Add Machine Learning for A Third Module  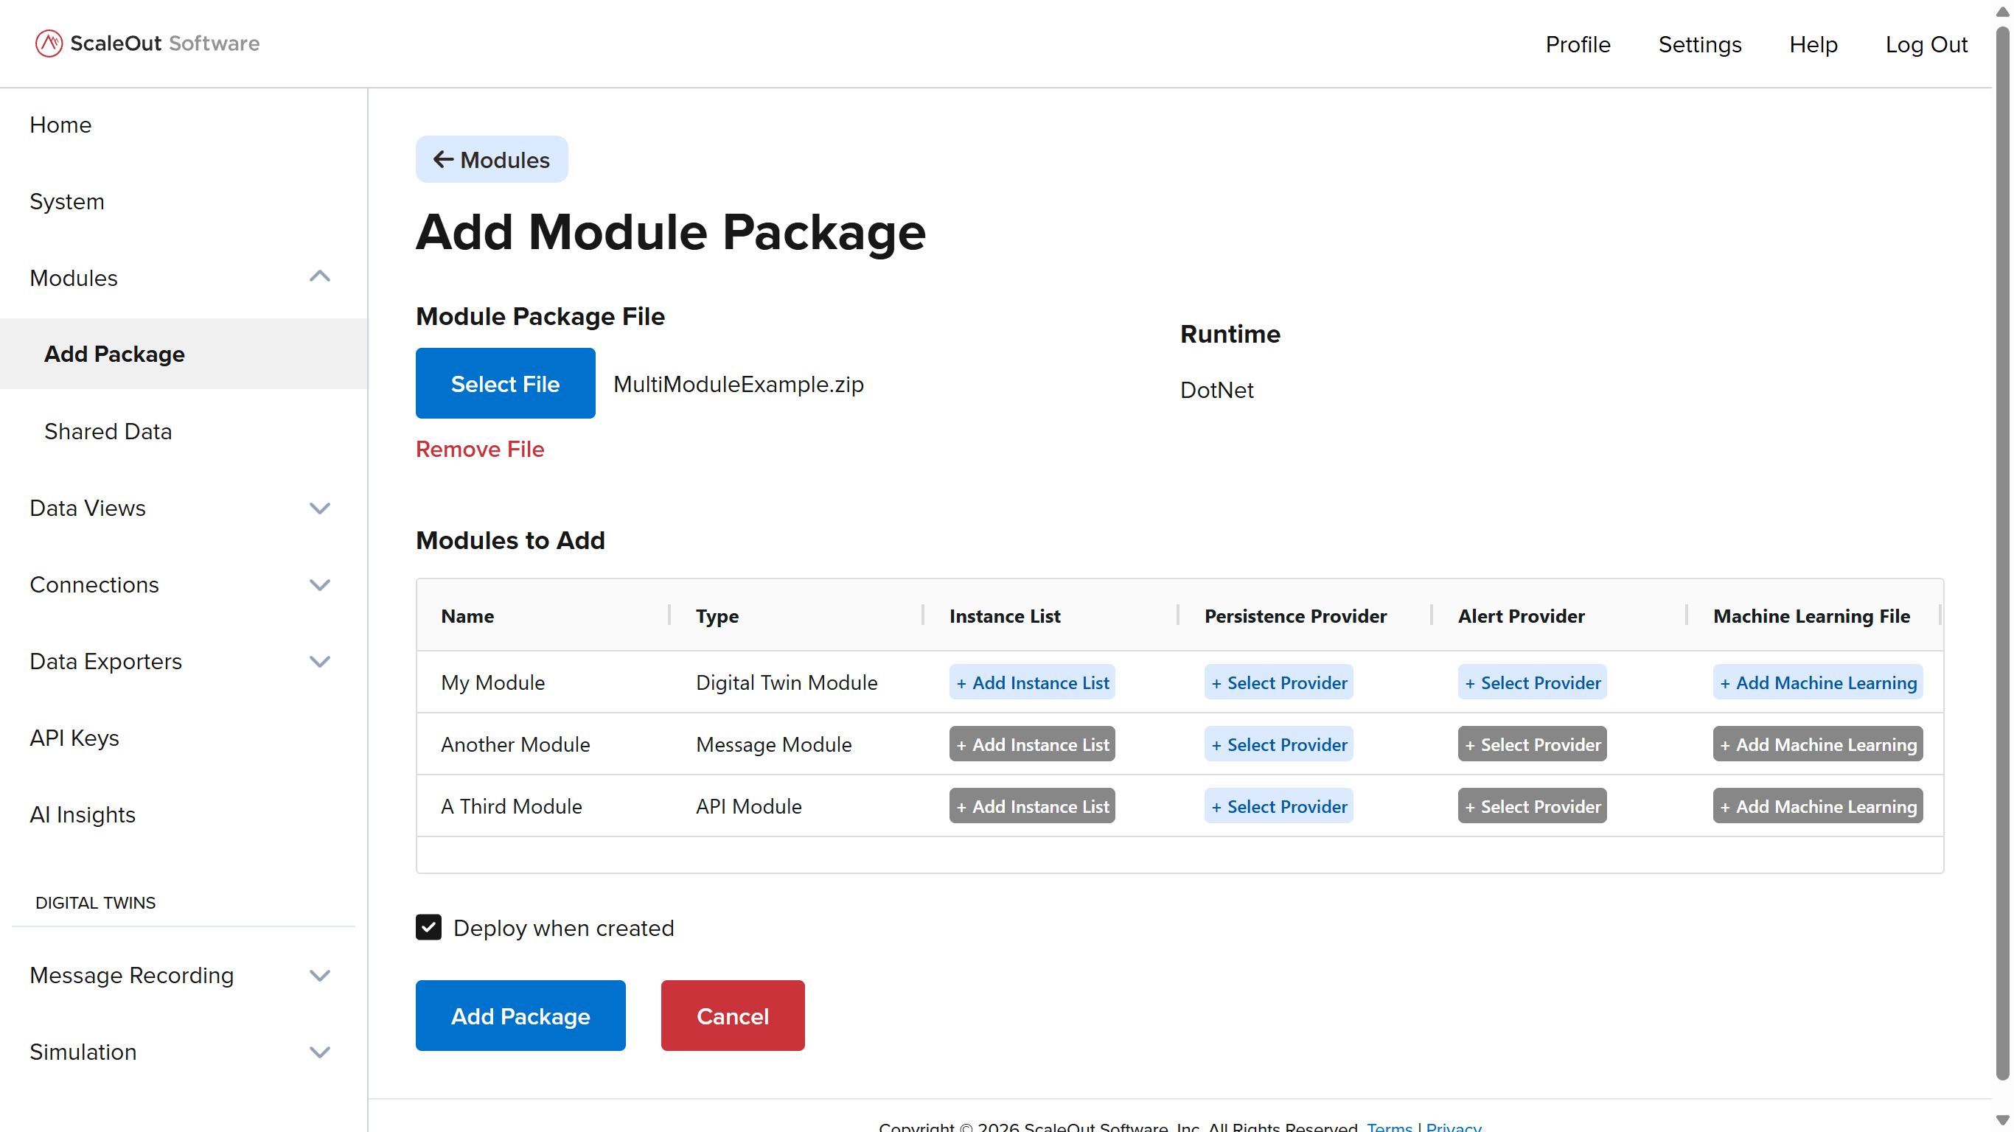pos(1818,806)
